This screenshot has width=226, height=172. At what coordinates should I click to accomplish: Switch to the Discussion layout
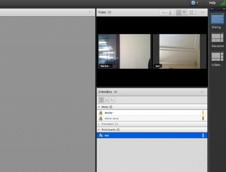217,38
